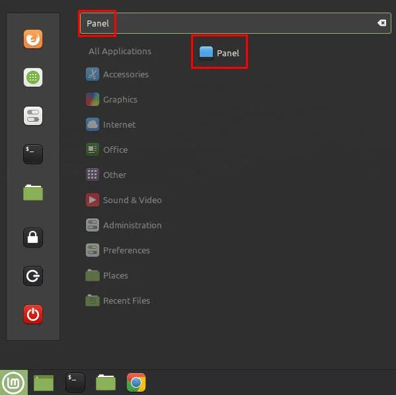The width and height of the screenshot is (396, 395).
Task: Click the Logout icon in sidebar
Action: point(33,276)
